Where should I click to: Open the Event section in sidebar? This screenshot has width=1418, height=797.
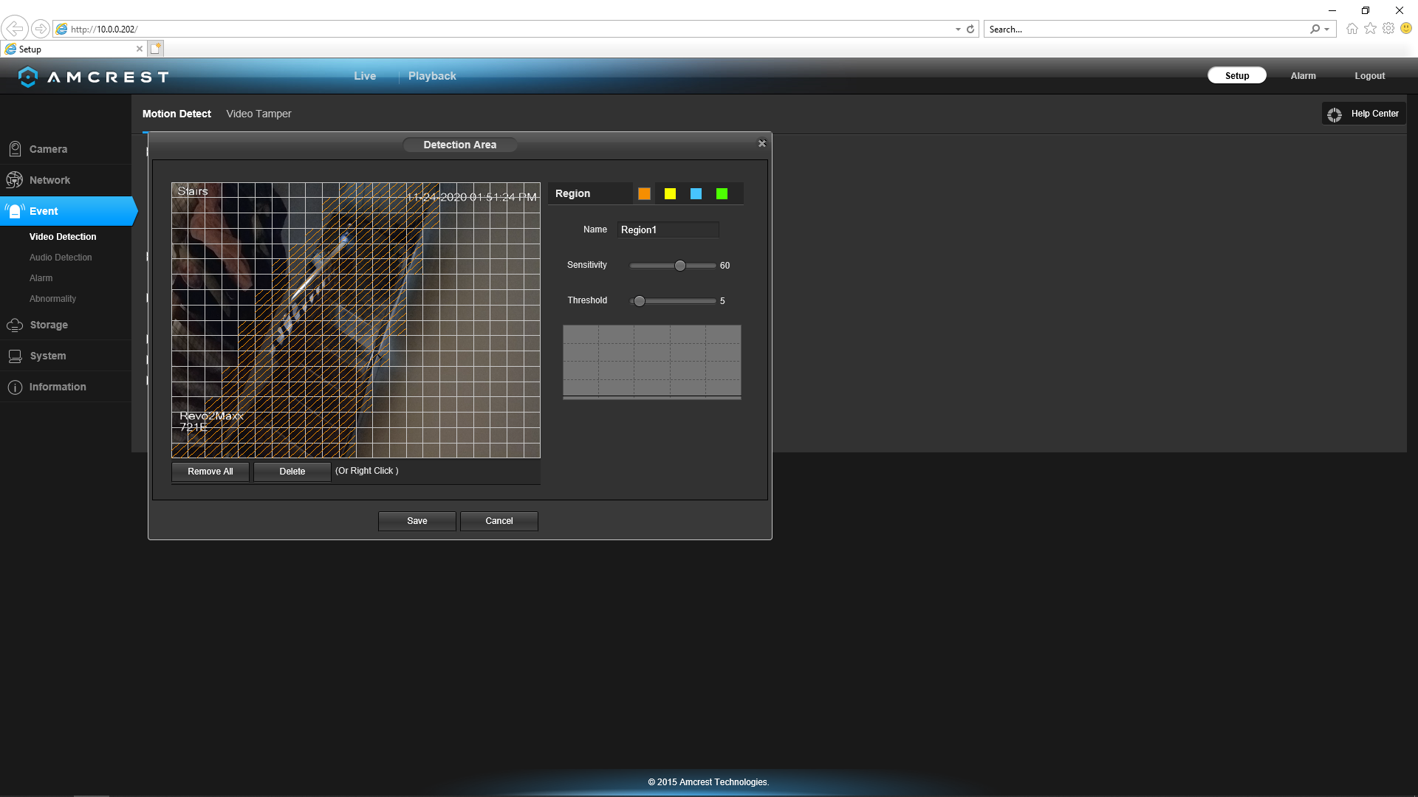[67, 211]
